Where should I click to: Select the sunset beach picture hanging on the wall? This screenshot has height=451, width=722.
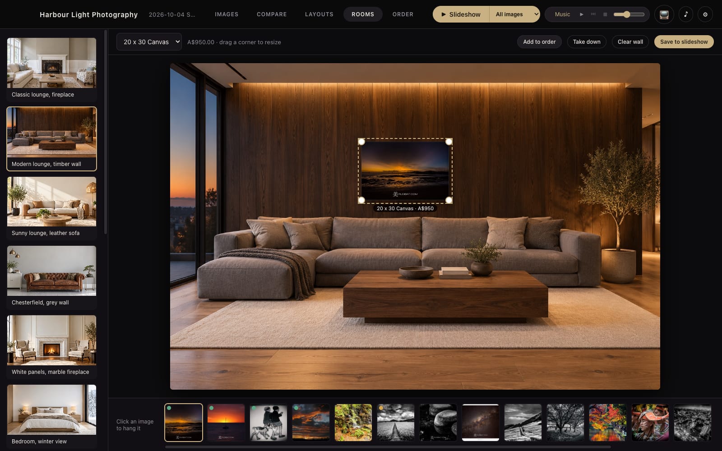(405, 171)
